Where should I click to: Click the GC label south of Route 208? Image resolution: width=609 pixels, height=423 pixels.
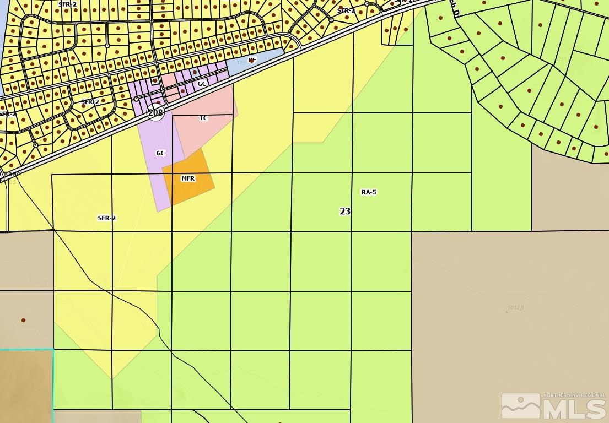pos(160,153)
